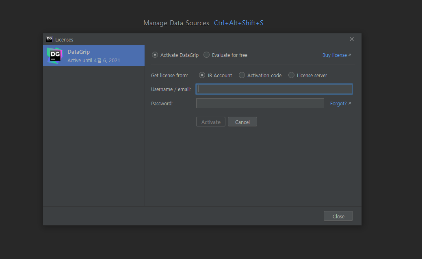Click the 'Licenses' dialog title
Viewport: 422px width, 259px height.
click(64, 39)
